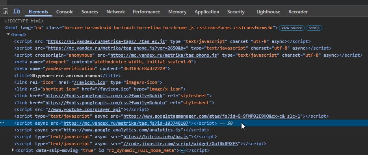Click the scroll badge on html

point(314,28)
